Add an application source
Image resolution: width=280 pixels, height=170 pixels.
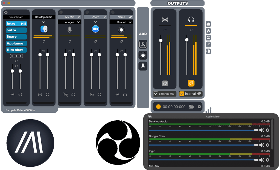click(x=143, y=44)
